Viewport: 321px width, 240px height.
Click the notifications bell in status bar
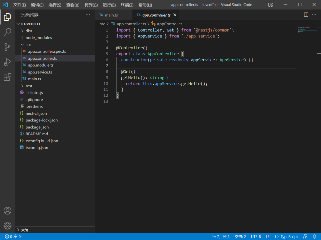314,236
